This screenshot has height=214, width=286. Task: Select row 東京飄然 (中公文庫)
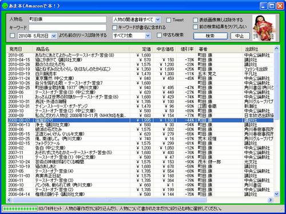tap(141, 78)
